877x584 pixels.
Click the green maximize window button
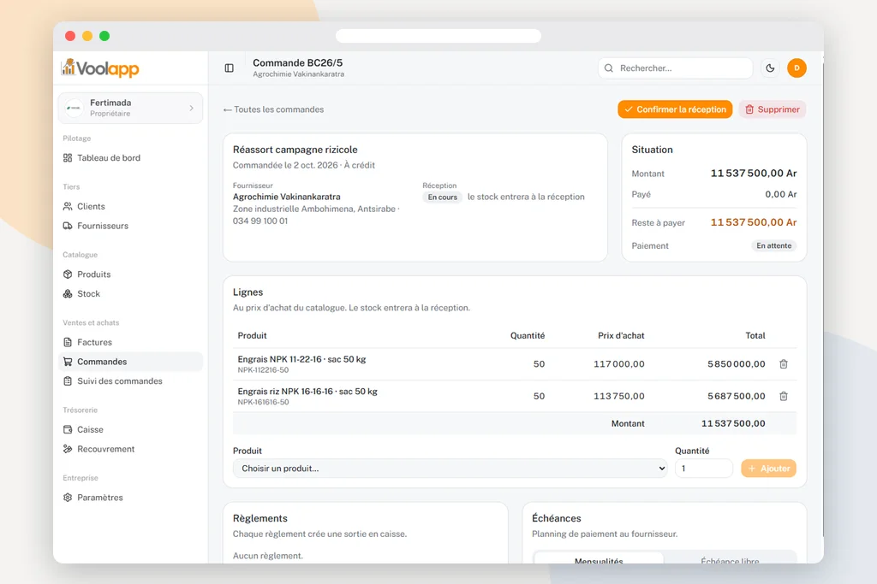coord(104,36)
